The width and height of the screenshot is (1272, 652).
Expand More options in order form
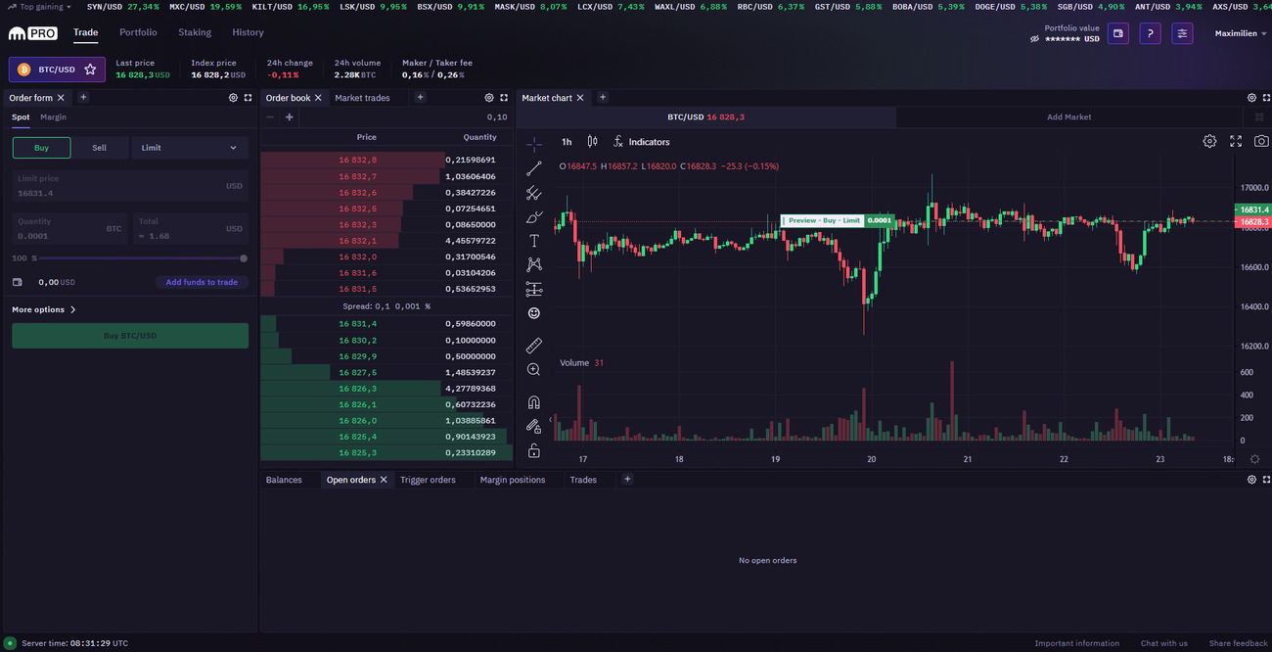pos(44,309)
